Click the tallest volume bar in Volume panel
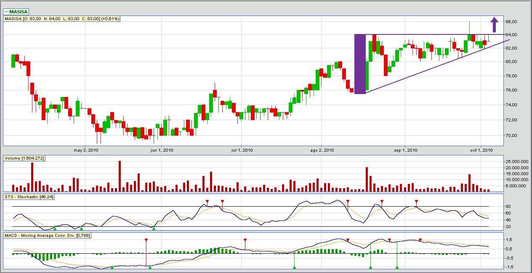Viewport: 532px width, 273px height. click(120, 176)
